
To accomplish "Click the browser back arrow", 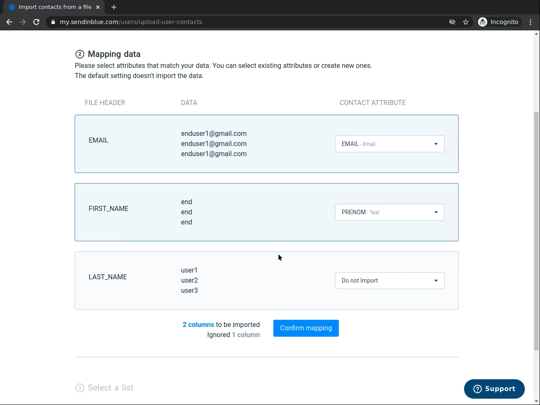I will 9,22.
